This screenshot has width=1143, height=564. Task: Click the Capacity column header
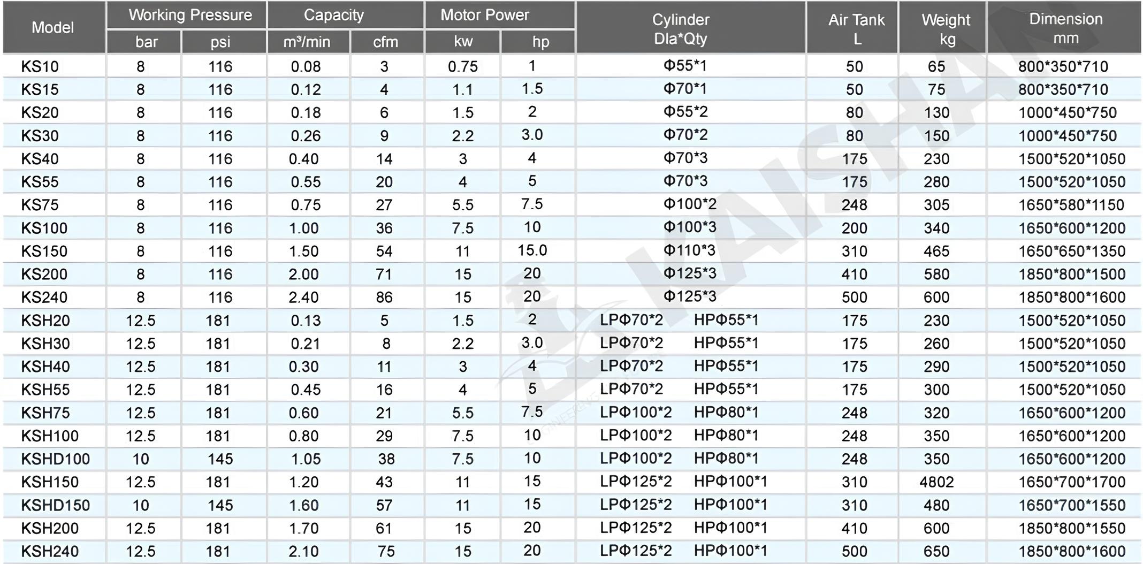tap(333, 15)
